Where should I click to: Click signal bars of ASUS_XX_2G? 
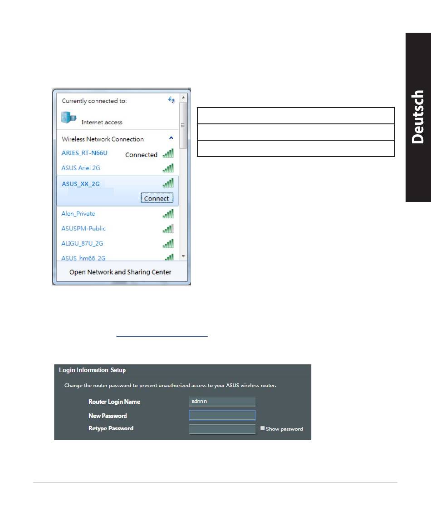(168, 183)
